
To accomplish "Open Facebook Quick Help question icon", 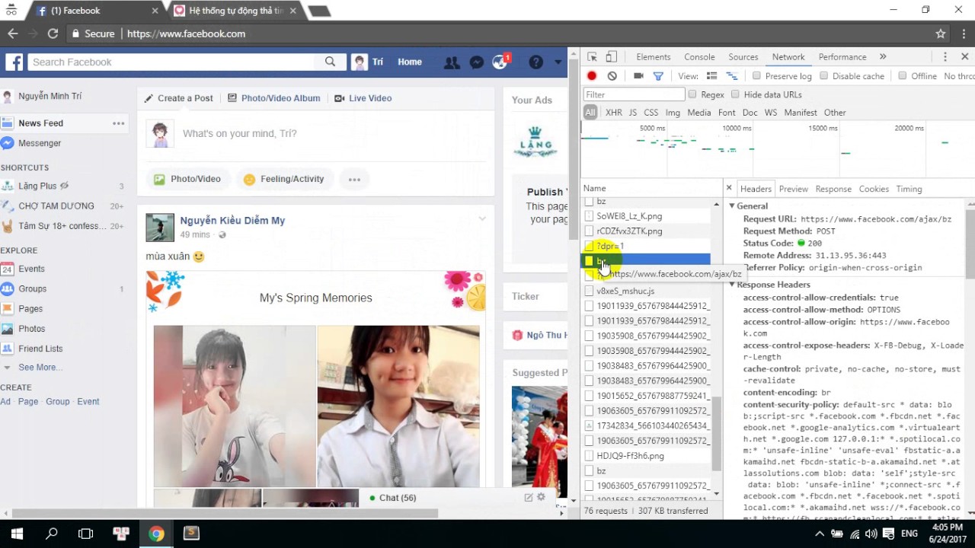I will (536, 62).
